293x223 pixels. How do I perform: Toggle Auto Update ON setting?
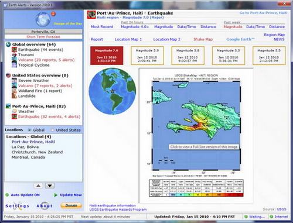(23, 195)
